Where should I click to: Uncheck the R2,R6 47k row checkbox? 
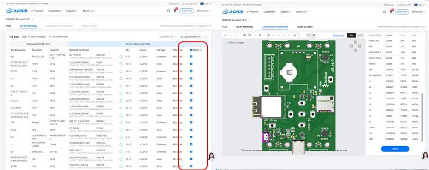[191, 166]
